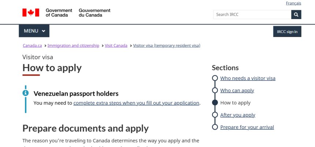Click the search magnifier icon button
Viewport: 315px width, 147px height.
click(x=296, y=15)
